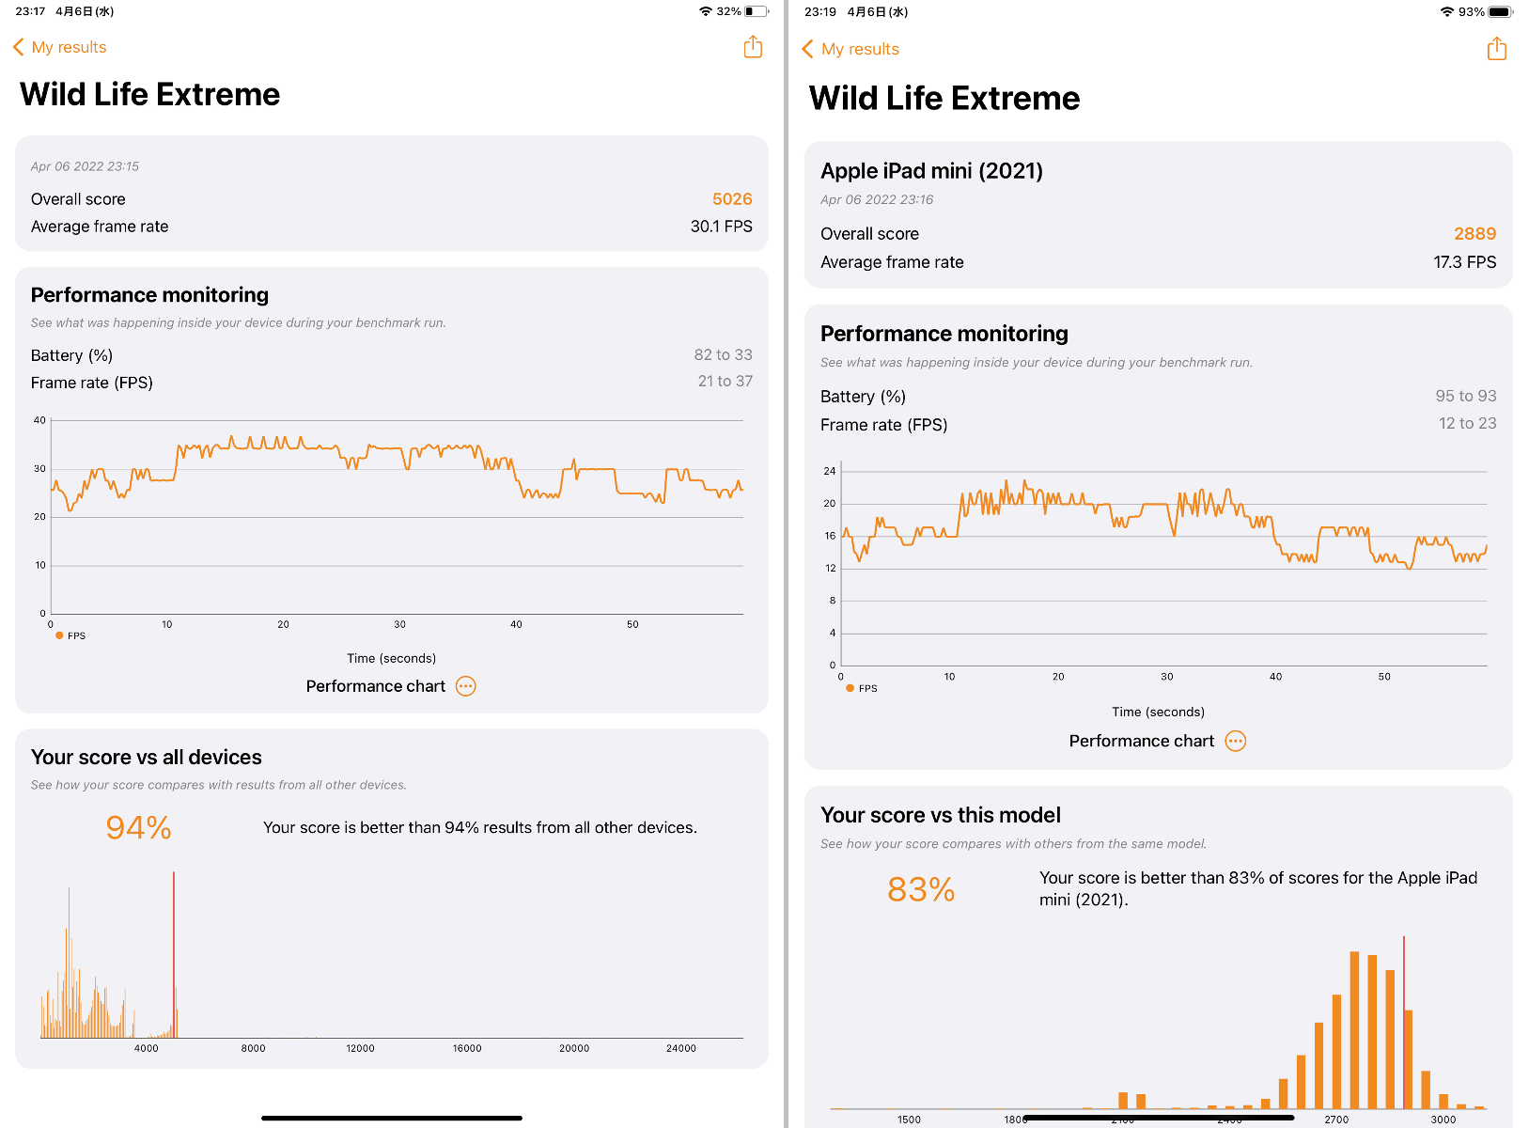Toggle the FPS legend on the iPad mini chart

click(x=858, y=688)
